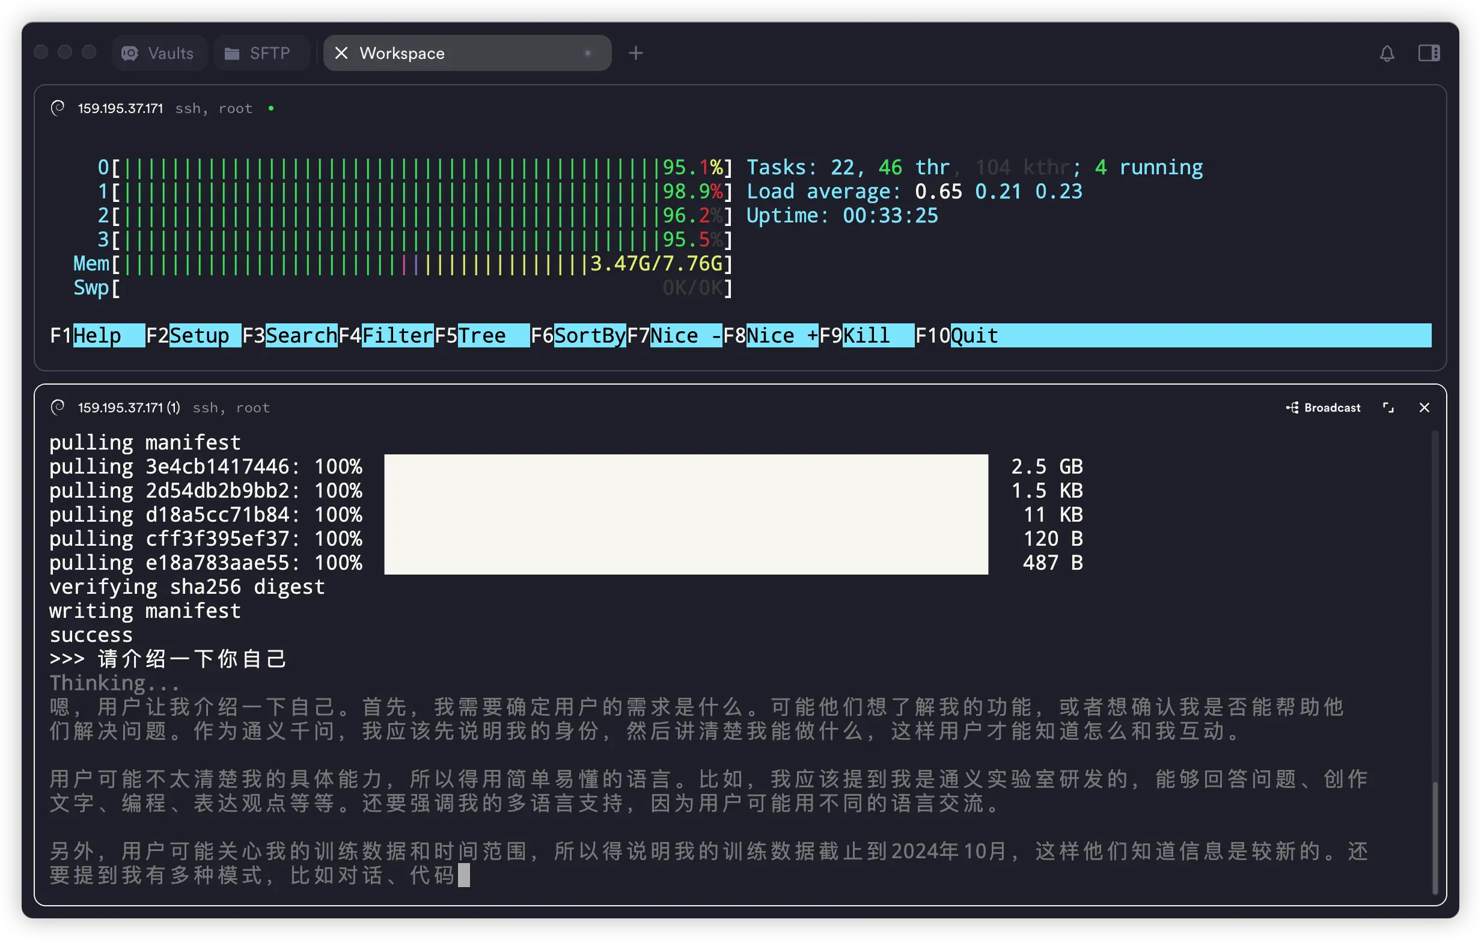
Task: Click the SFTP folder icon
Action: pos(232,54)
